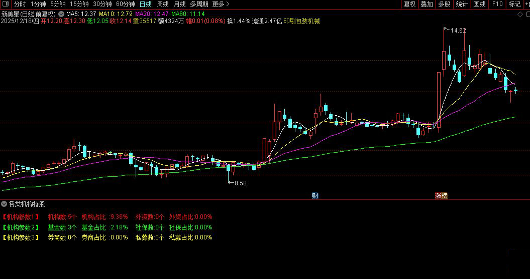Select the 1分钟 period tab
Image resolution: width=530 pixels, height=279 pixels.
[38, 4]
